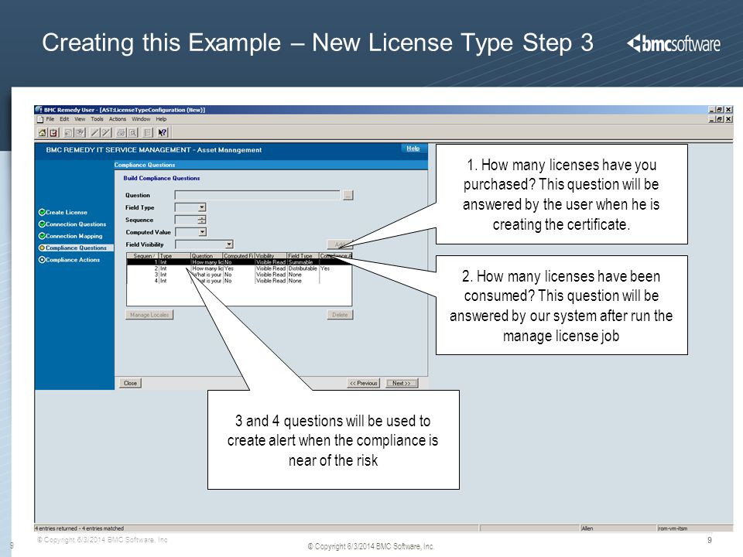Click the Next >> button

[x=402, y=383]
